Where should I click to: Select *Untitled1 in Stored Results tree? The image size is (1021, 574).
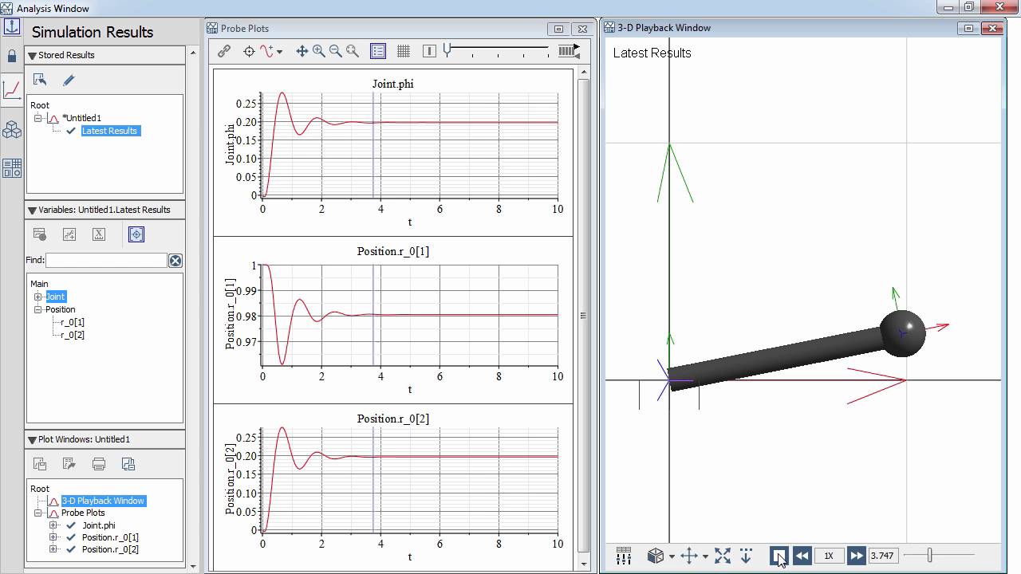point(81,118)
